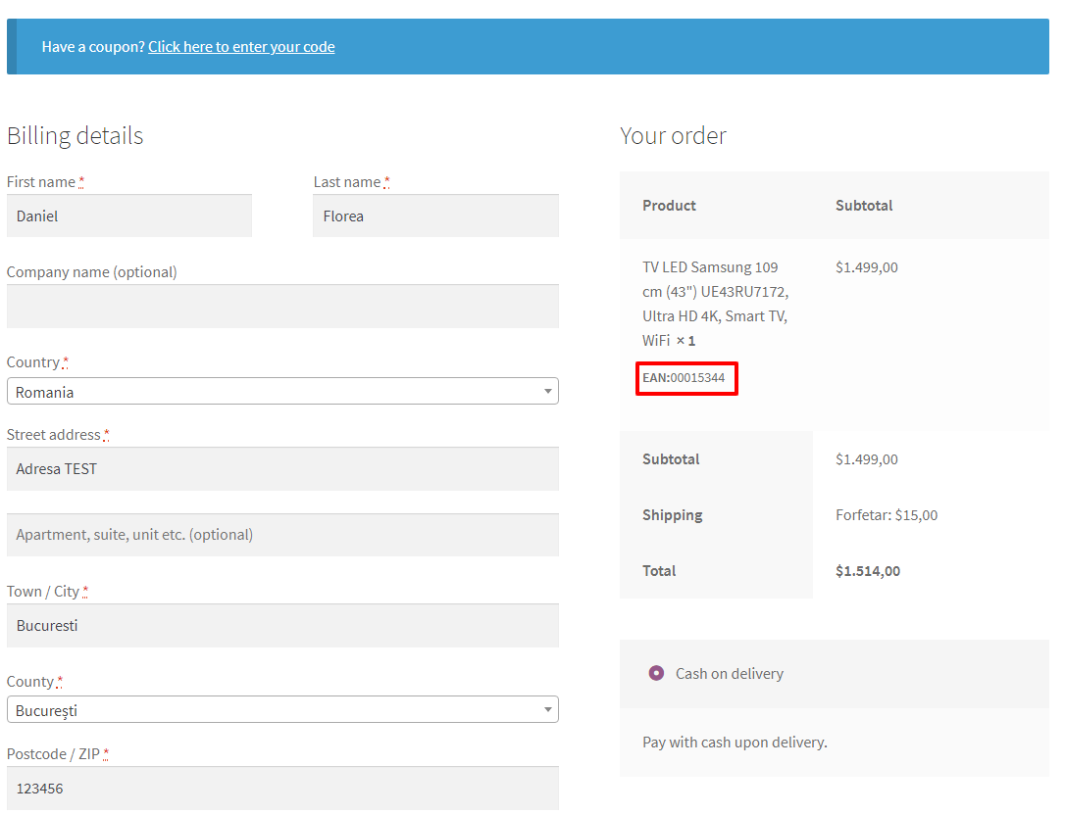This screenshot has width=1065, height=815.
Task: Click the Product column header
Action: click(669, 206)
